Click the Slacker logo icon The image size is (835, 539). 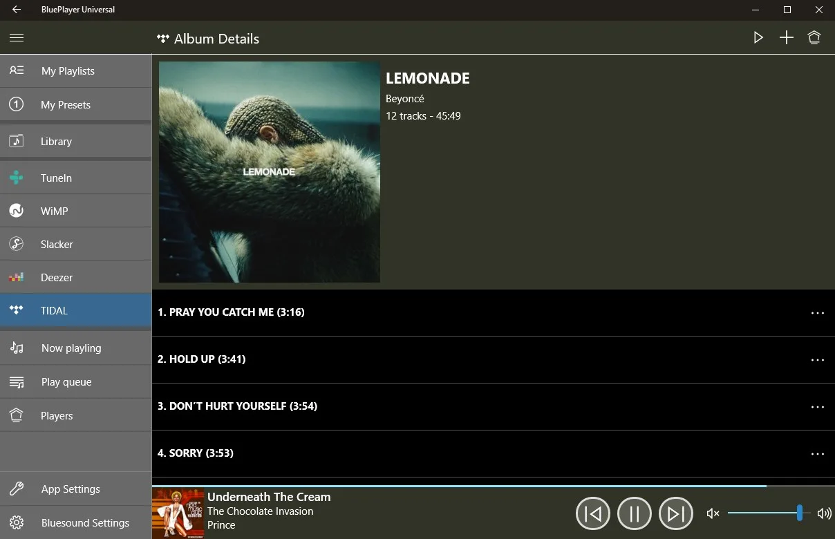point(17,244)
